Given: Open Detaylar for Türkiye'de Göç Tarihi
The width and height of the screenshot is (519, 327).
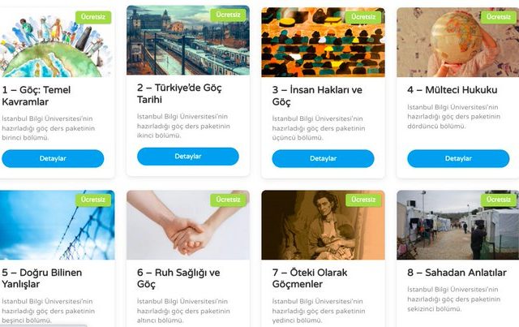Looking at the screenshot, I should 188,157.
